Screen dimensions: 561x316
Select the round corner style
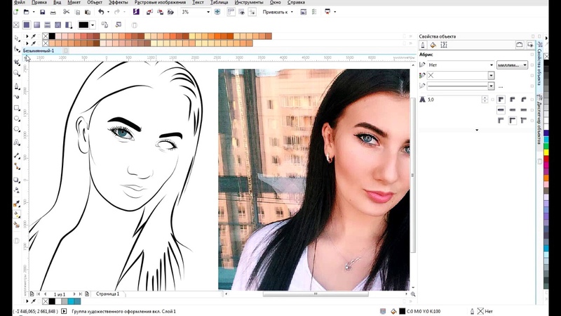point(513,99)
